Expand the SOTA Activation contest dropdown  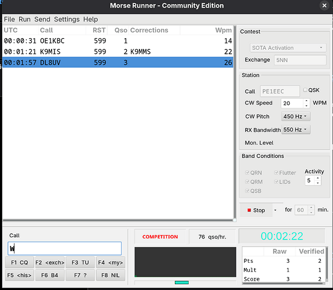point(288,48)
